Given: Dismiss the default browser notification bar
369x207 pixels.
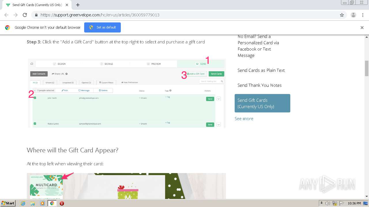Looking at the screenshot, I should pyautogui.click(x=362, y=28).
